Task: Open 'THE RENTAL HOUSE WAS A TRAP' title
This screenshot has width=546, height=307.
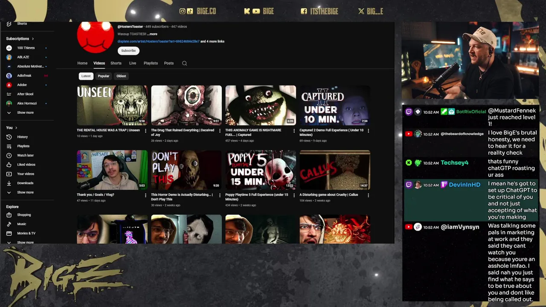Action: point(108,130)
